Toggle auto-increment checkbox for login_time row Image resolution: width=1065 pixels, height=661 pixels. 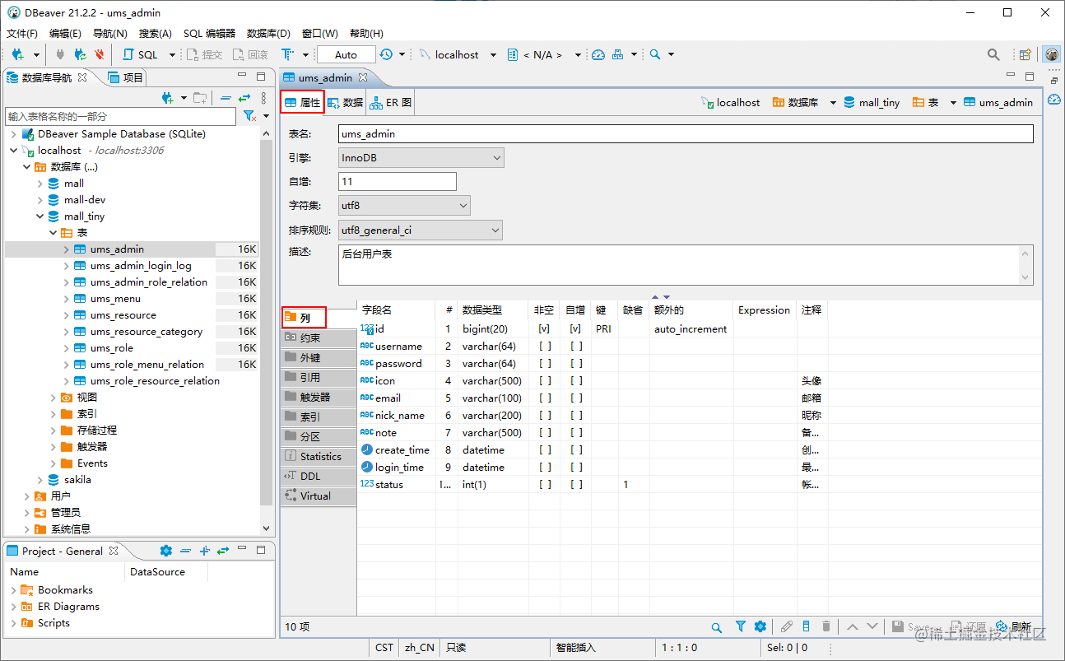coord(575,468)
